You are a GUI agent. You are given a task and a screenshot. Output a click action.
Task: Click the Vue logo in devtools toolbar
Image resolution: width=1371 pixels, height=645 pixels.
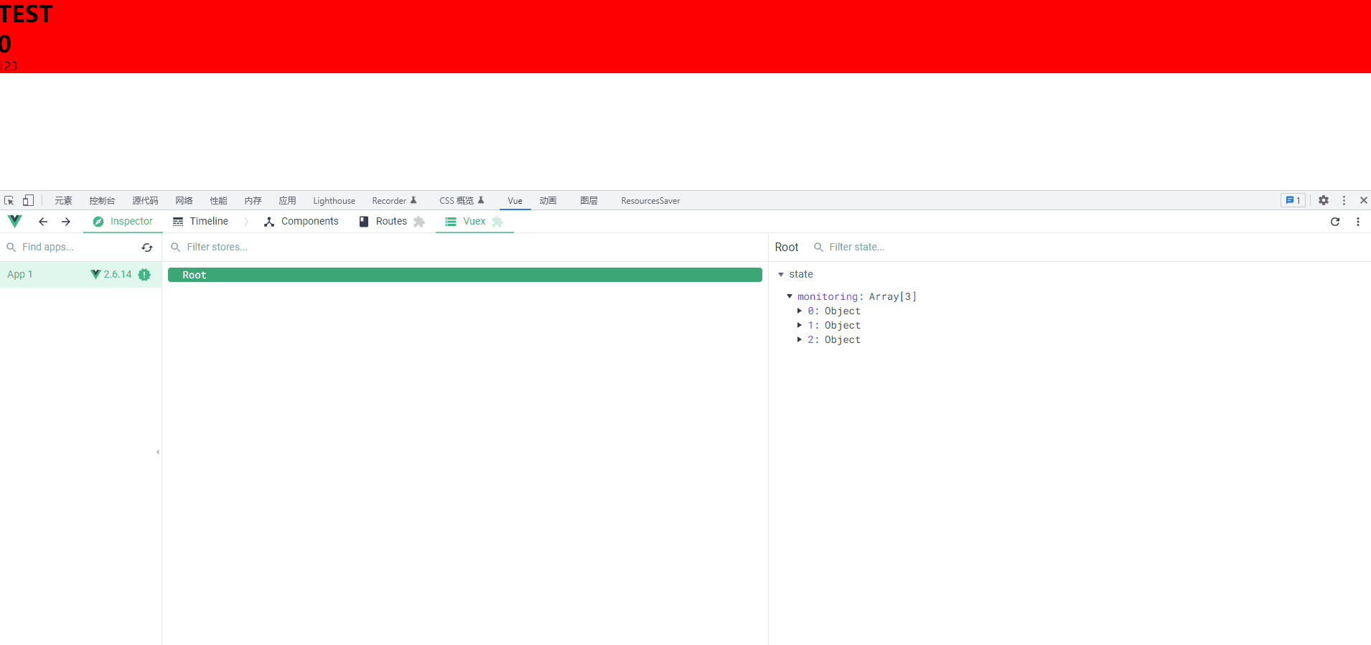[15, 221]
